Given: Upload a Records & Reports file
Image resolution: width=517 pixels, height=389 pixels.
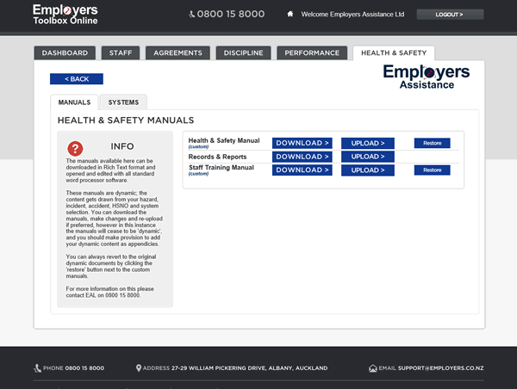Looking at the screenshot, I should tap(367, 157).
